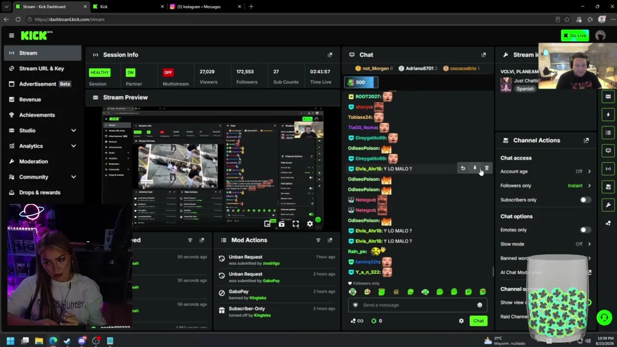
Task: Click the broadcast signal icon in right rail
Action: click(x=608, y=169)
